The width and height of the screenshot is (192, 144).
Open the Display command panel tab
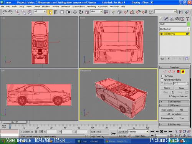click(x=182, y=19)
